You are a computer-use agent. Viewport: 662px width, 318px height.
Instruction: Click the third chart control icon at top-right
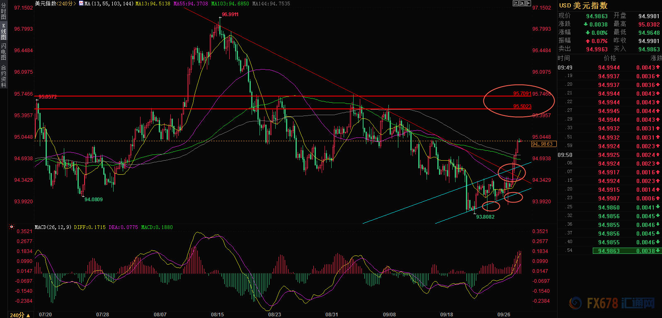(528, 3)
